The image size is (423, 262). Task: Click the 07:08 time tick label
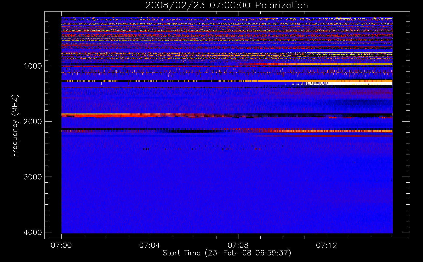[x=238, y=245]
